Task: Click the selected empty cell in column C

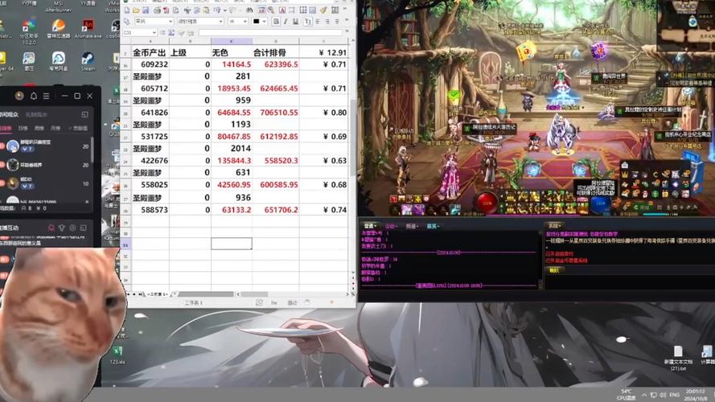Action: (x=231, y=244)
